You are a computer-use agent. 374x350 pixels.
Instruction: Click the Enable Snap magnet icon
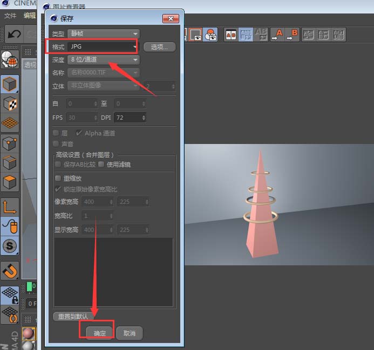(10, 271)
